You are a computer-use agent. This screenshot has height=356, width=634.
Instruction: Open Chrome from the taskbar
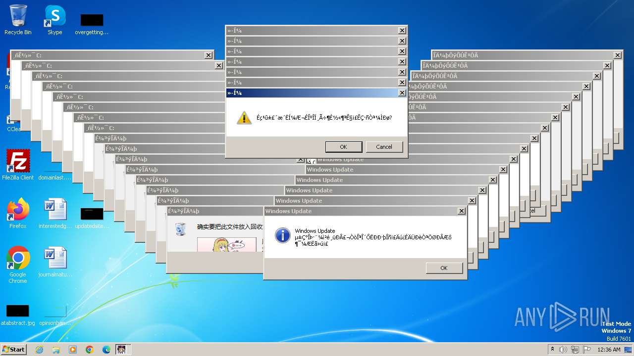(x=90, y=350)
